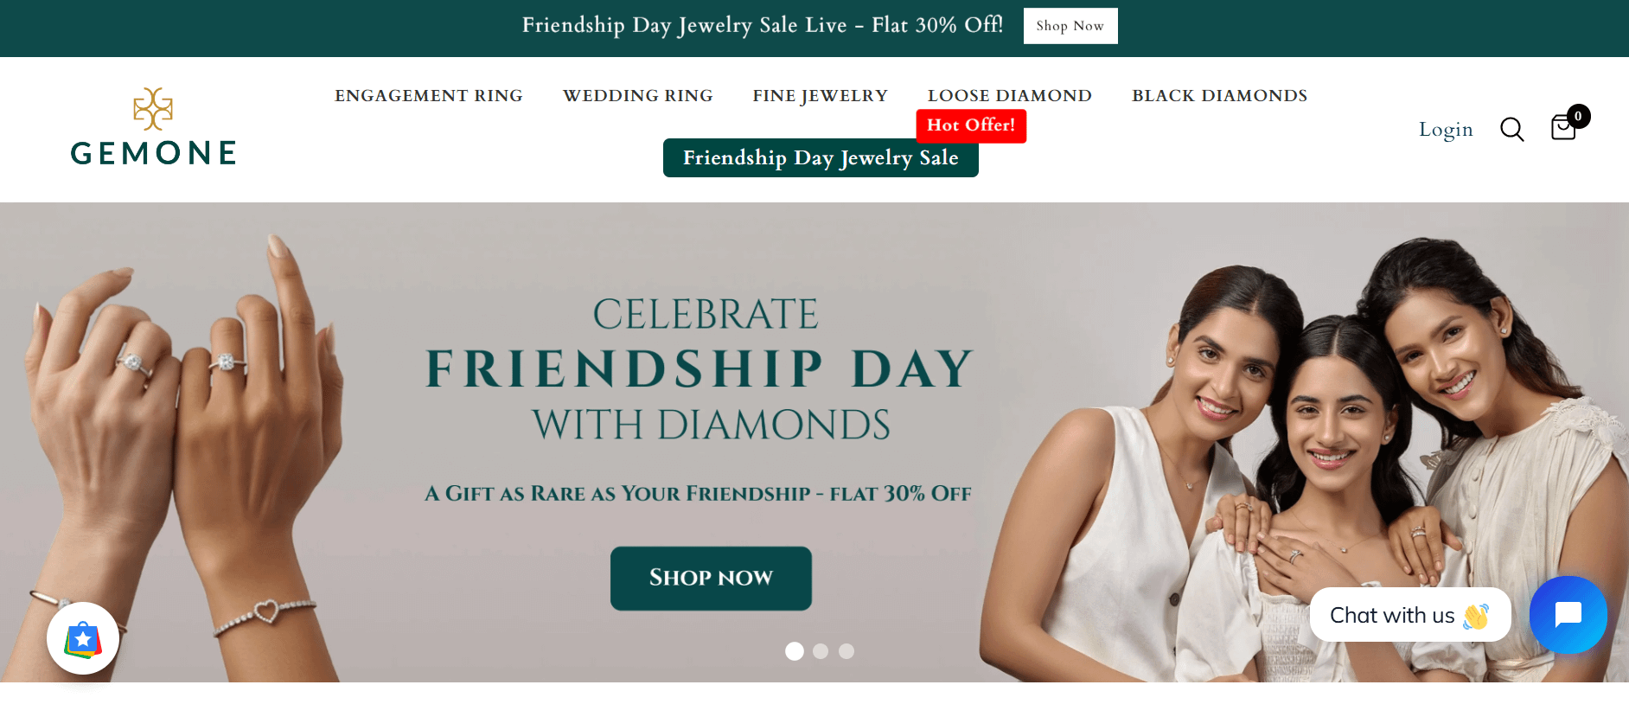Open the Engagement Ring menu
This screenshot has width=1629, height=704.
click(429, 96)
